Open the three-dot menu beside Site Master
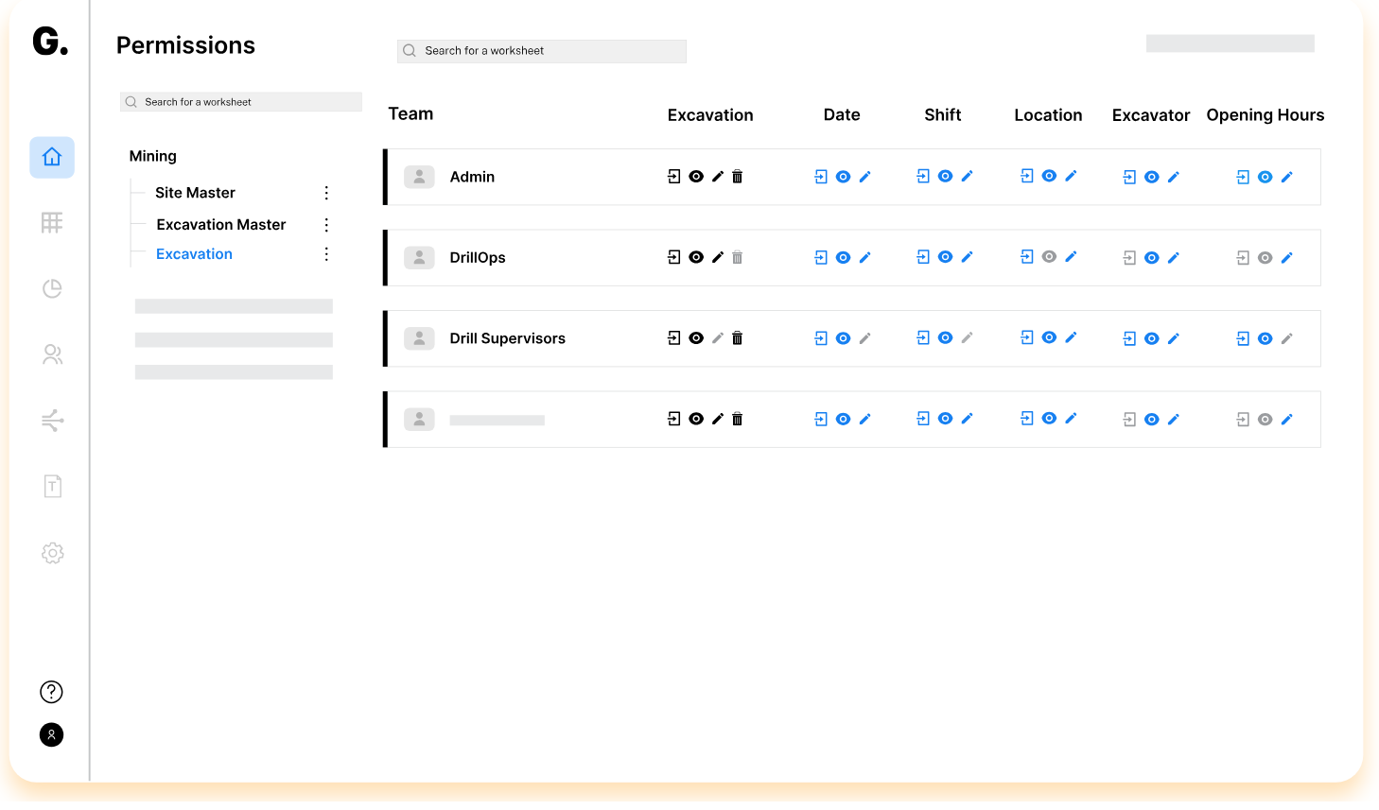 click(326, 193)
